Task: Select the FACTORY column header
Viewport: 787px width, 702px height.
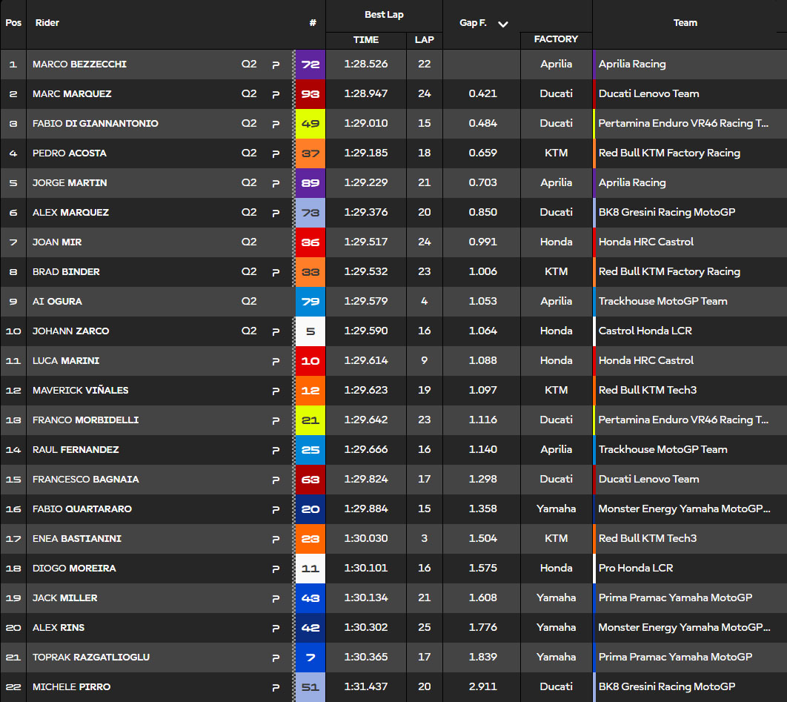Action: (x=556, y=39)
